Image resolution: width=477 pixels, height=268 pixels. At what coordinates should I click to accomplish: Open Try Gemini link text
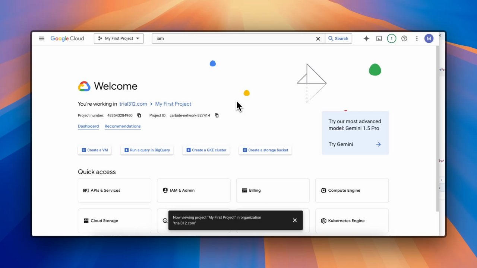(x=341, y=144)
